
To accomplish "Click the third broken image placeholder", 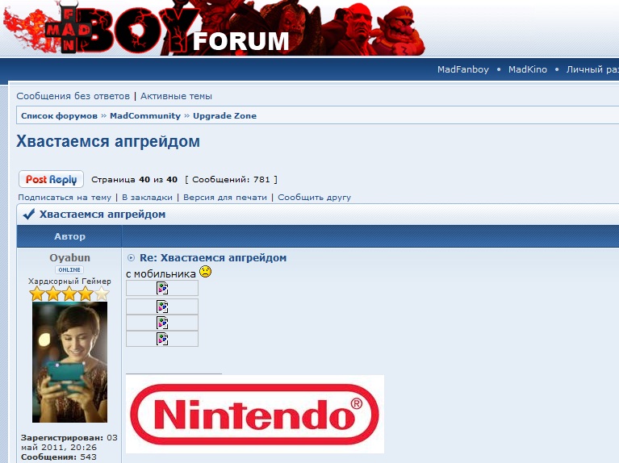I will click(162, 323).
